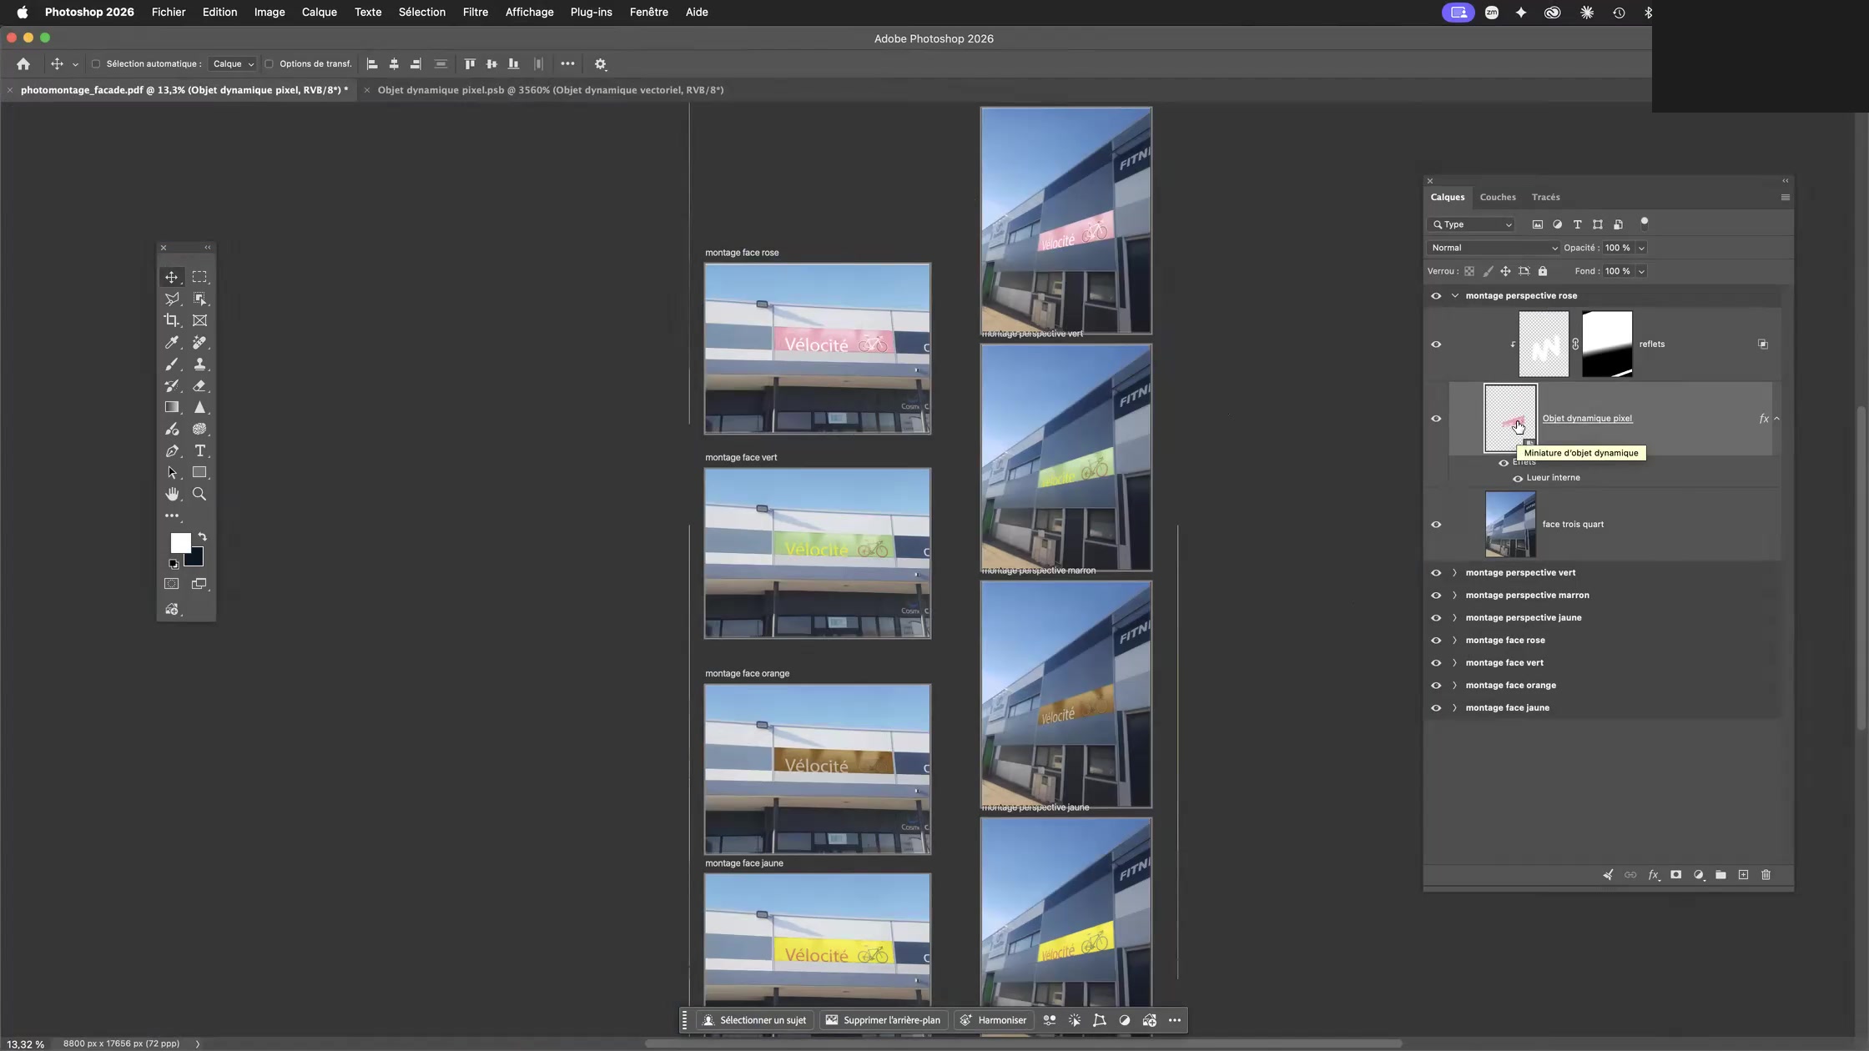
Task: Click the background color swatch
Action: [x=197, y=559]
